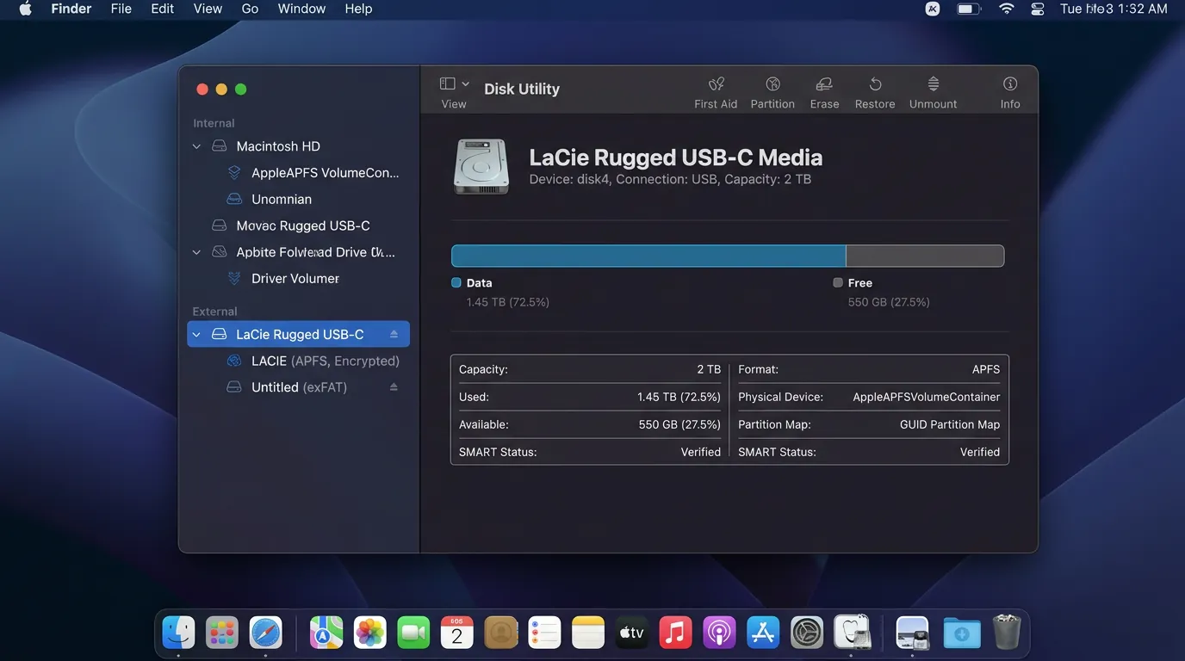Unmount the selected disk via toolbar
This screenshot has height=661, width=1185.
pyautogui.click(x=934, y=92)
